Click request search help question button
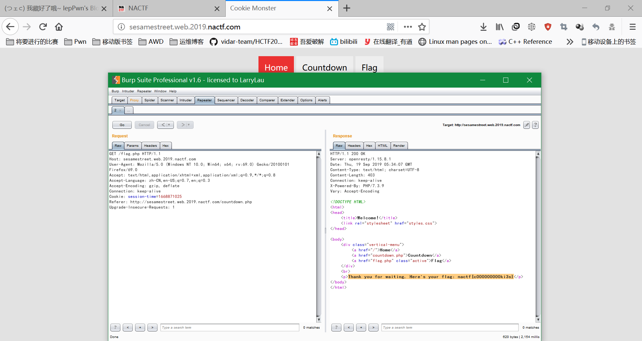The height and width of the screenshot is (341, 642). click(115, 328)
